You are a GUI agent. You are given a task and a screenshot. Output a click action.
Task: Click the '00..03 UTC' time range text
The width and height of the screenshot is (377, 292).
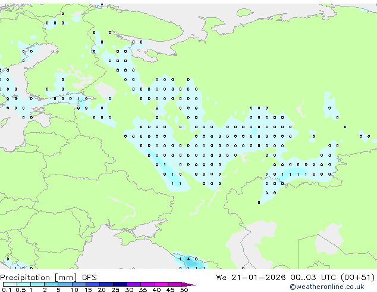(x=313, y=278)
